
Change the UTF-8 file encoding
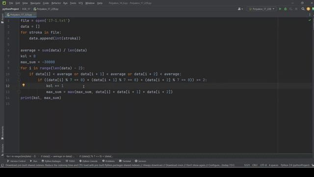[x=263, y=165]
